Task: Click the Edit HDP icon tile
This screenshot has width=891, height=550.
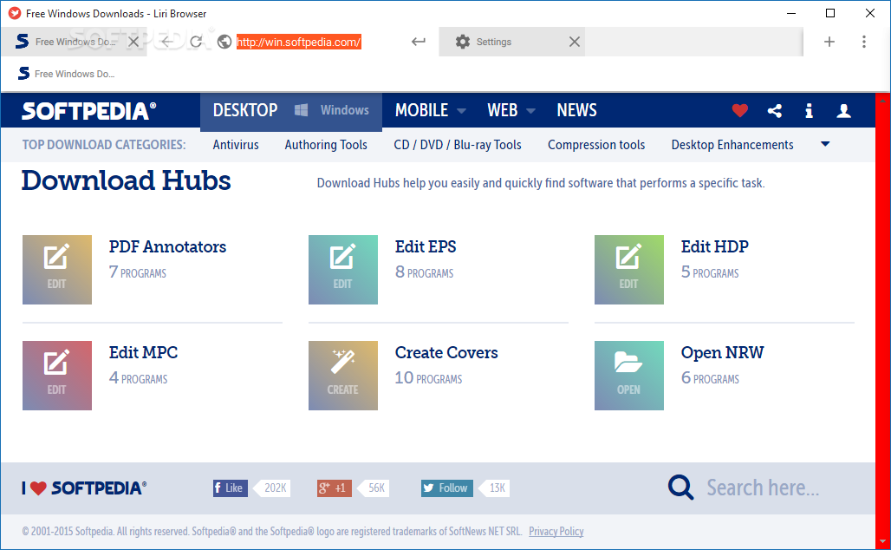Action: (x=629, y=270)
